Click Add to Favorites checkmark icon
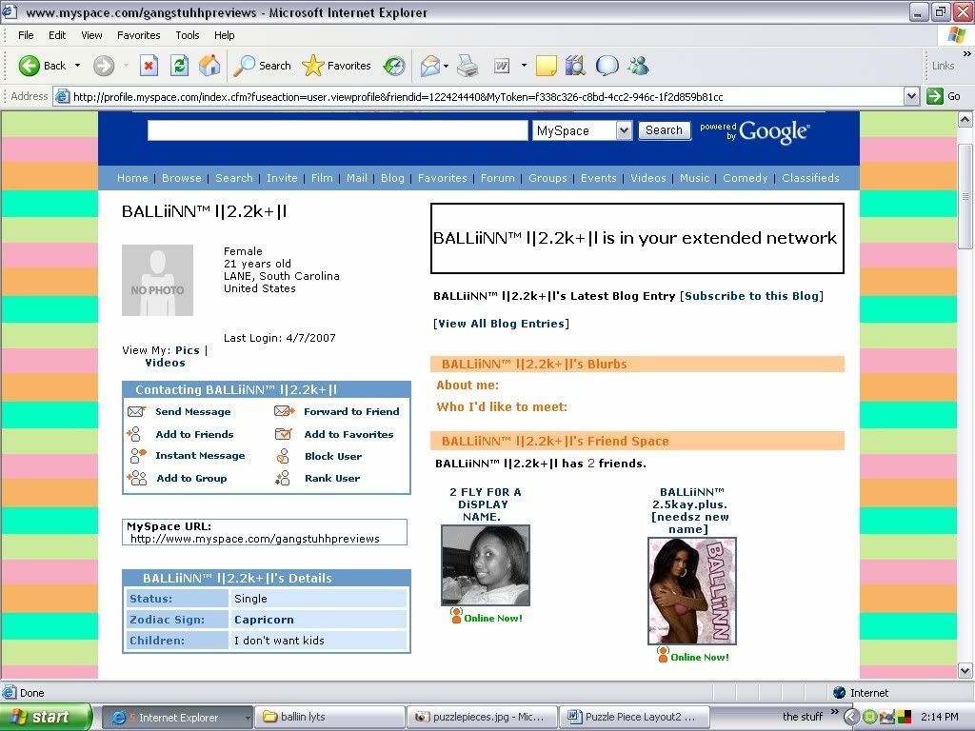975x731 pixels. click(x=284, y=434)
